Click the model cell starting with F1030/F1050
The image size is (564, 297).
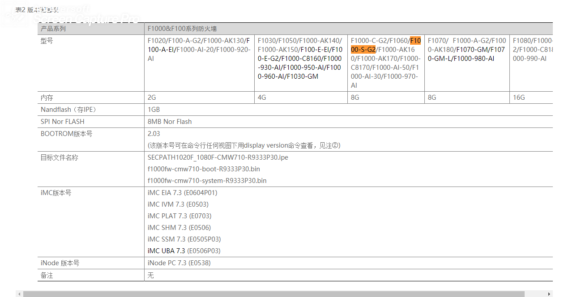301,63
